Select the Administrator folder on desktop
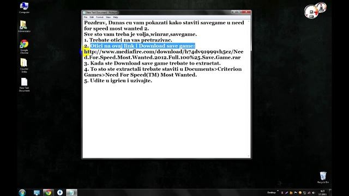Viewport: 349px width, 196px height. point(24,27)
